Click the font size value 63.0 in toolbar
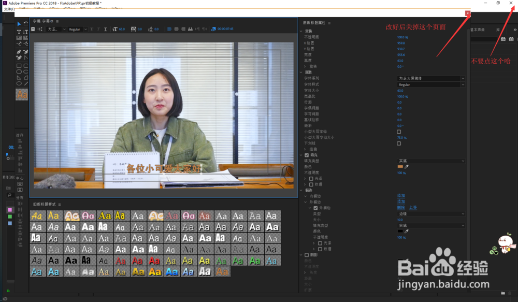The width and height of the screenshot is (518, 302). (122, 29)
